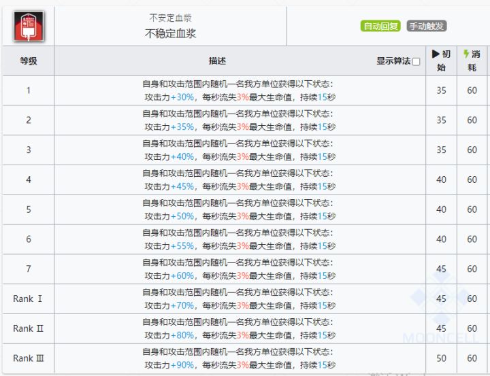Click level 4 cell

29,180
